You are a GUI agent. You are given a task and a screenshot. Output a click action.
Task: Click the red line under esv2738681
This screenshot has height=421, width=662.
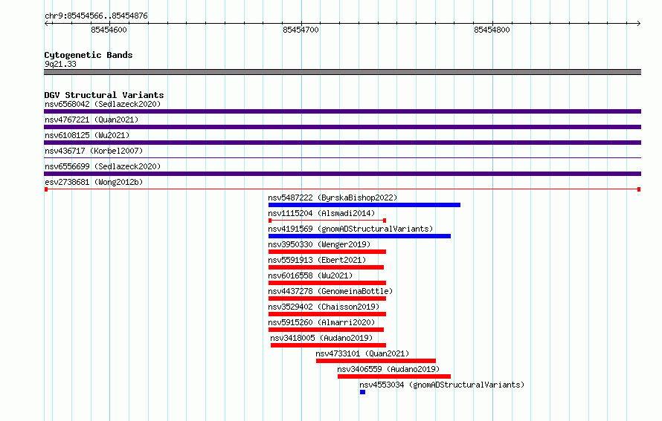(342, 189)
